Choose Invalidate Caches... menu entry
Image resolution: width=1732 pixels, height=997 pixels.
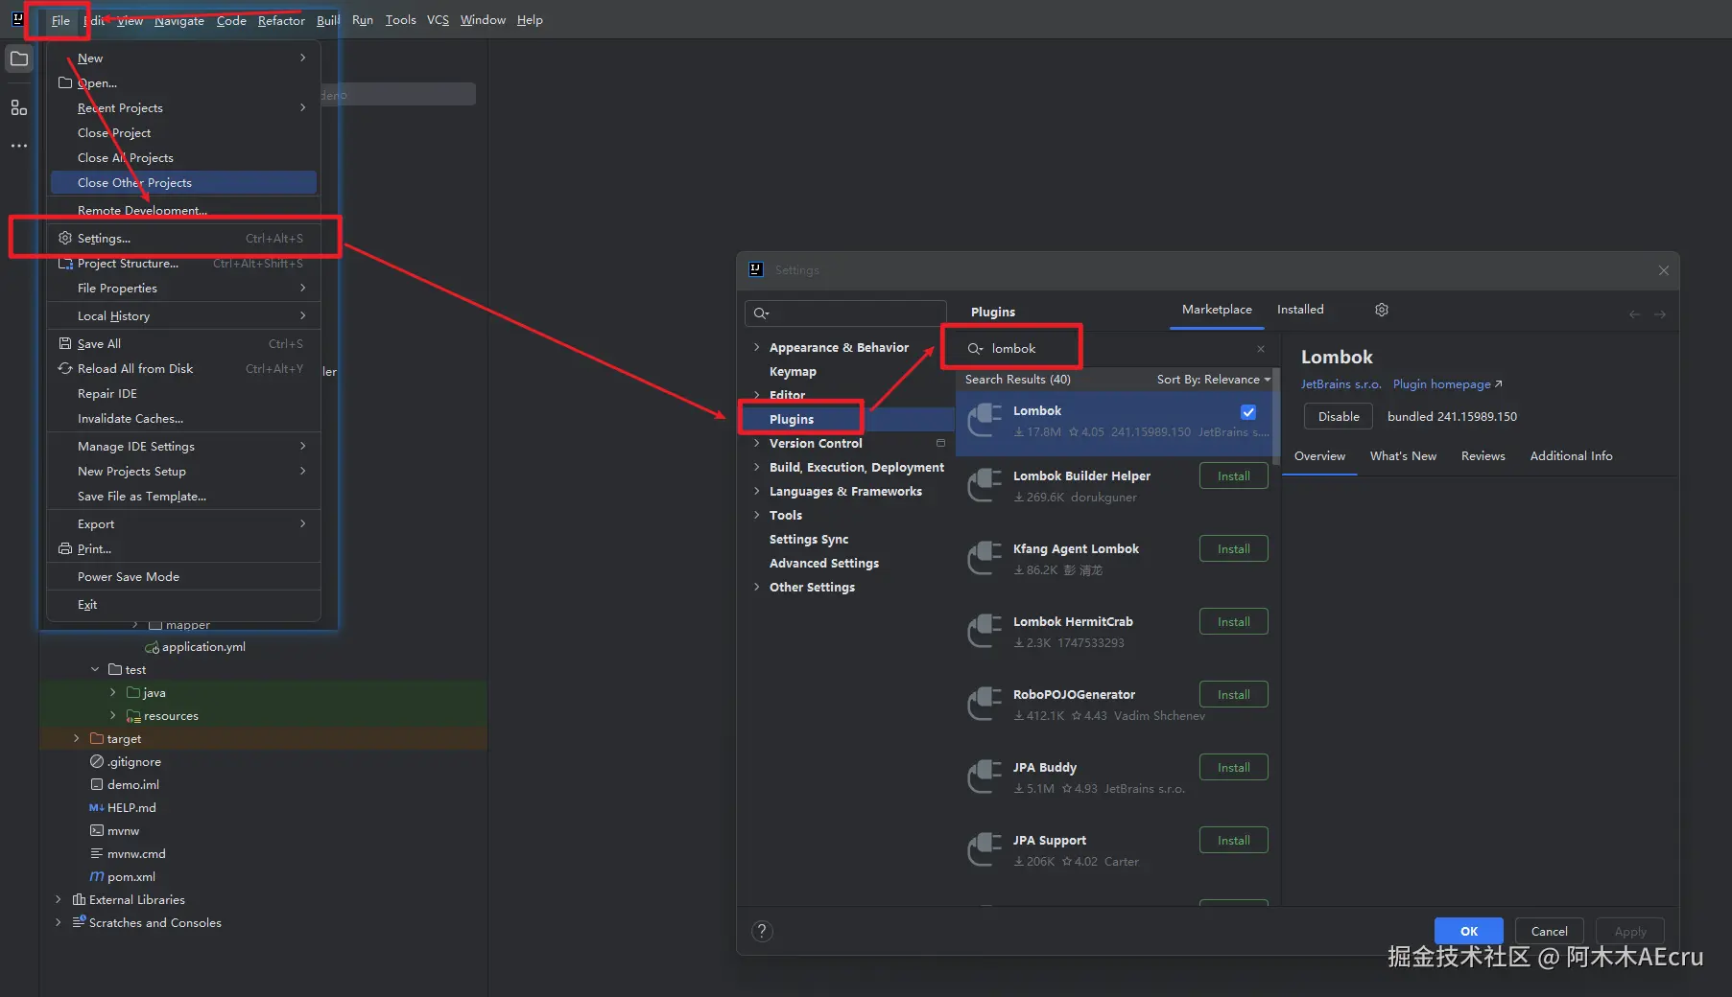click(183, 419)
